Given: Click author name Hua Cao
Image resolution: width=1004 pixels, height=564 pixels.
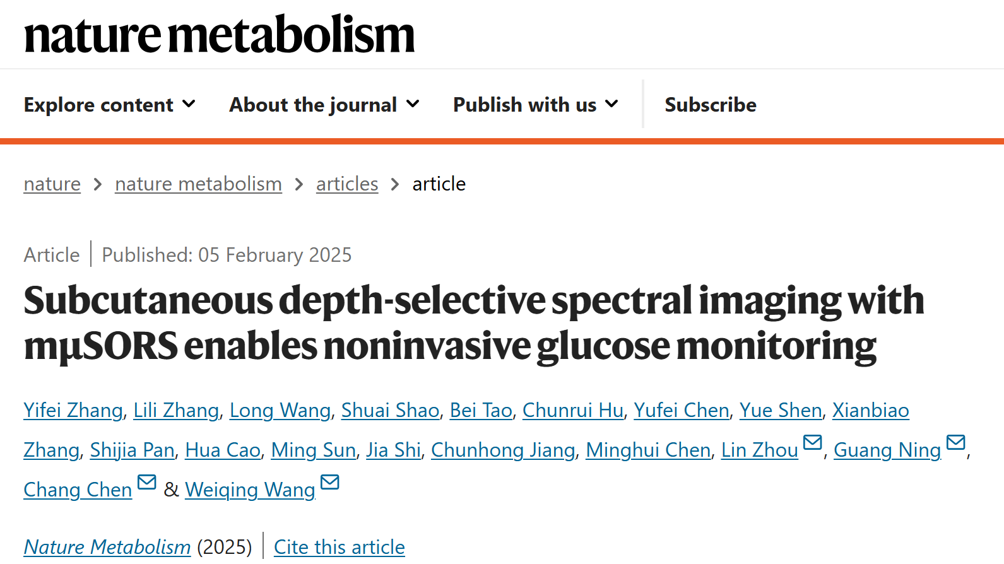Looking at the screenshot, I should click(223, 450).
